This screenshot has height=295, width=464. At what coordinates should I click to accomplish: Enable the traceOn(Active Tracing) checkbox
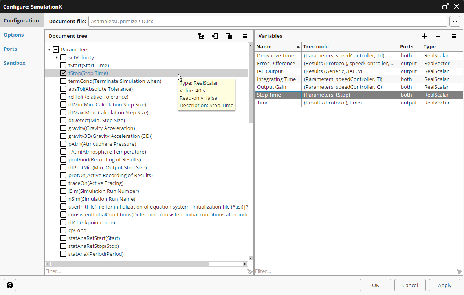63,183
